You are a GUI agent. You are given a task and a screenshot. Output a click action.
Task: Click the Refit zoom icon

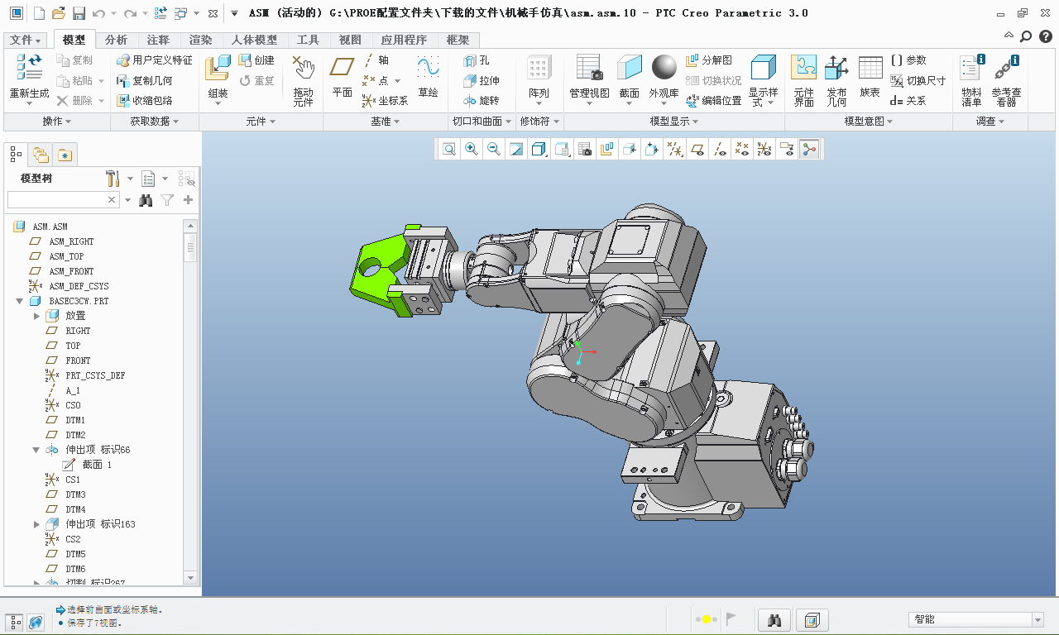pos(449,149)
